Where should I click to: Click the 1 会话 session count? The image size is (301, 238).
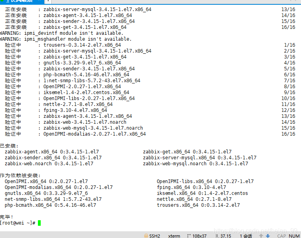tap(246, 236)
